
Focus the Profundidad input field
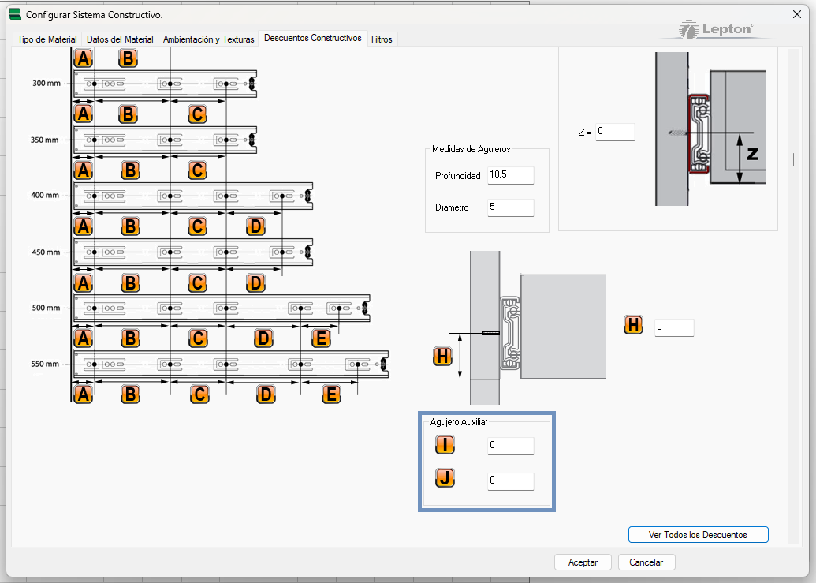(x=510, y=175)
